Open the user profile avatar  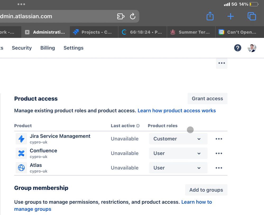pos(252,48)
